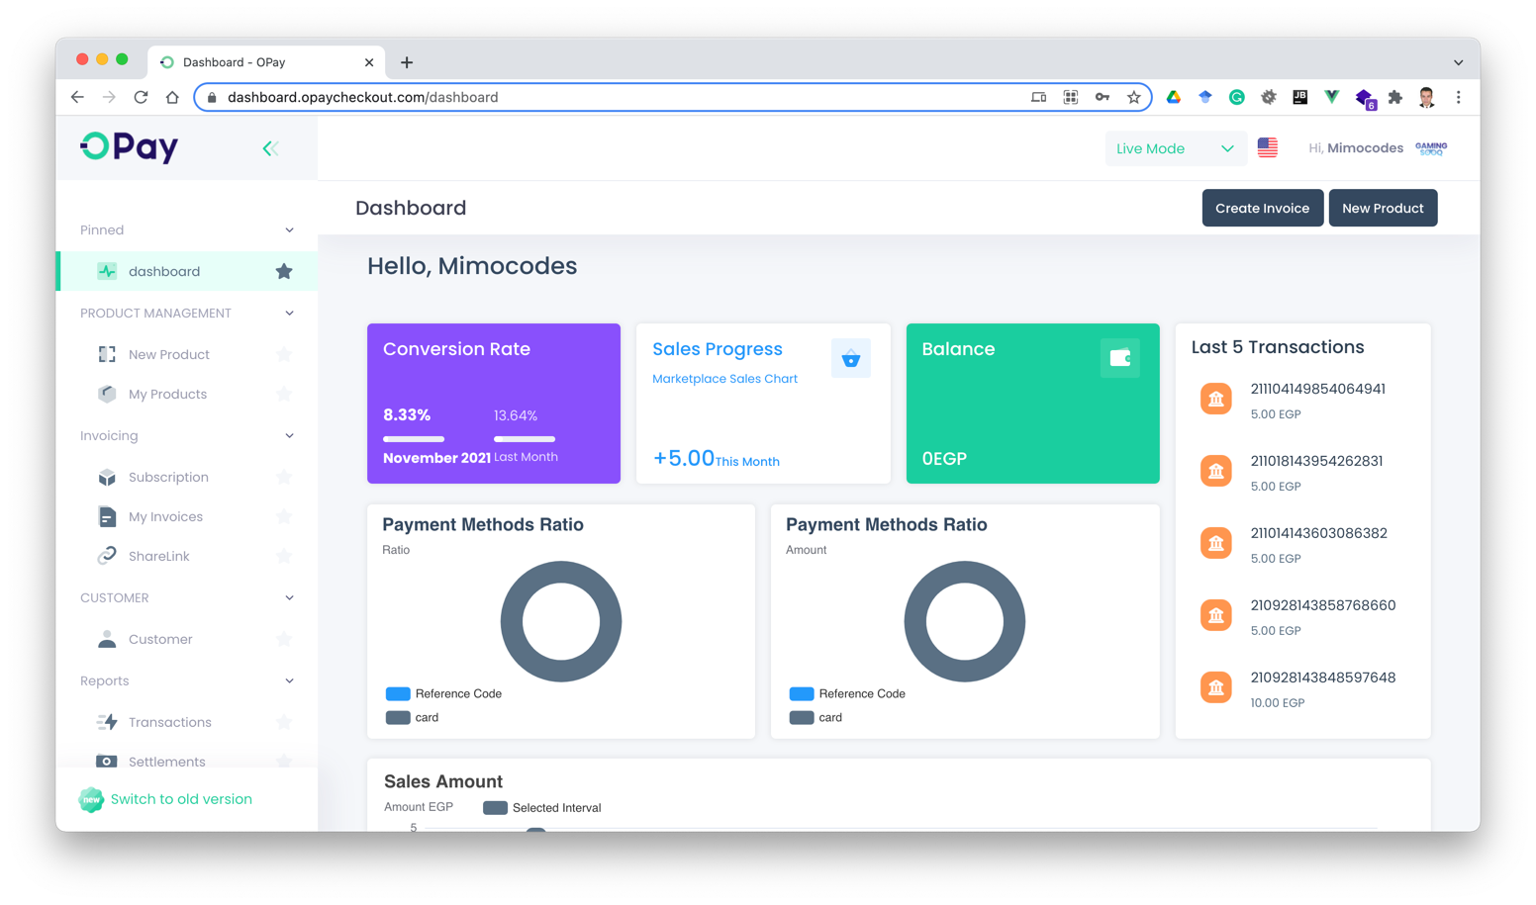The height and width of the screenshot is (905, 1536).
Task: Bookmark this page with star icon
Action: click(x=1134, y=97)
